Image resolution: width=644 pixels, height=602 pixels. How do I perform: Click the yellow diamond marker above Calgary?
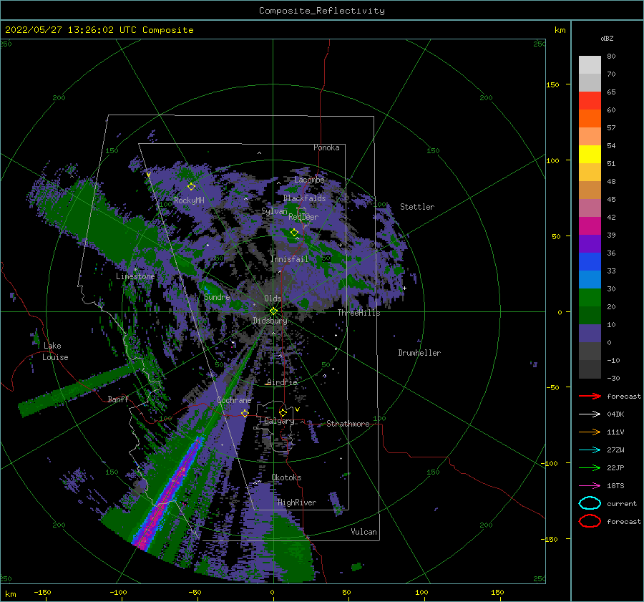283,412
